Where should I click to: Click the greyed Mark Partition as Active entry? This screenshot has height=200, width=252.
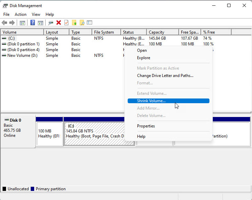click(x=169, y=68)
